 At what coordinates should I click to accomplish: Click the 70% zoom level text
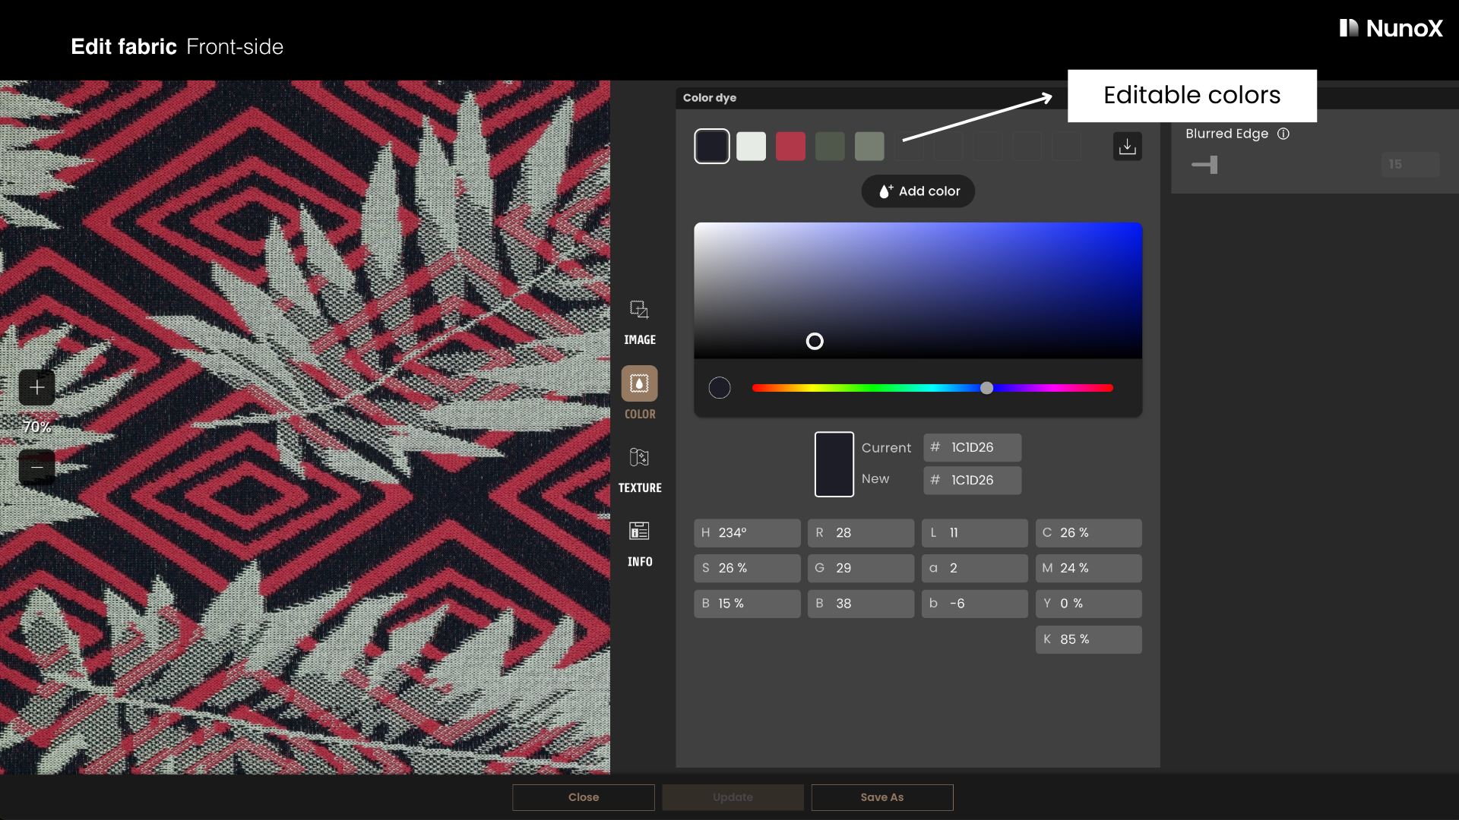click(36, 427)
